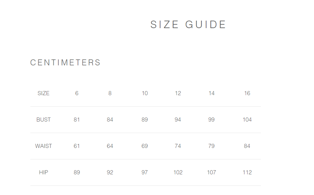The image size is (314, 195).
Task: Click hip value 97 for size 10
Action: point(145,173)
